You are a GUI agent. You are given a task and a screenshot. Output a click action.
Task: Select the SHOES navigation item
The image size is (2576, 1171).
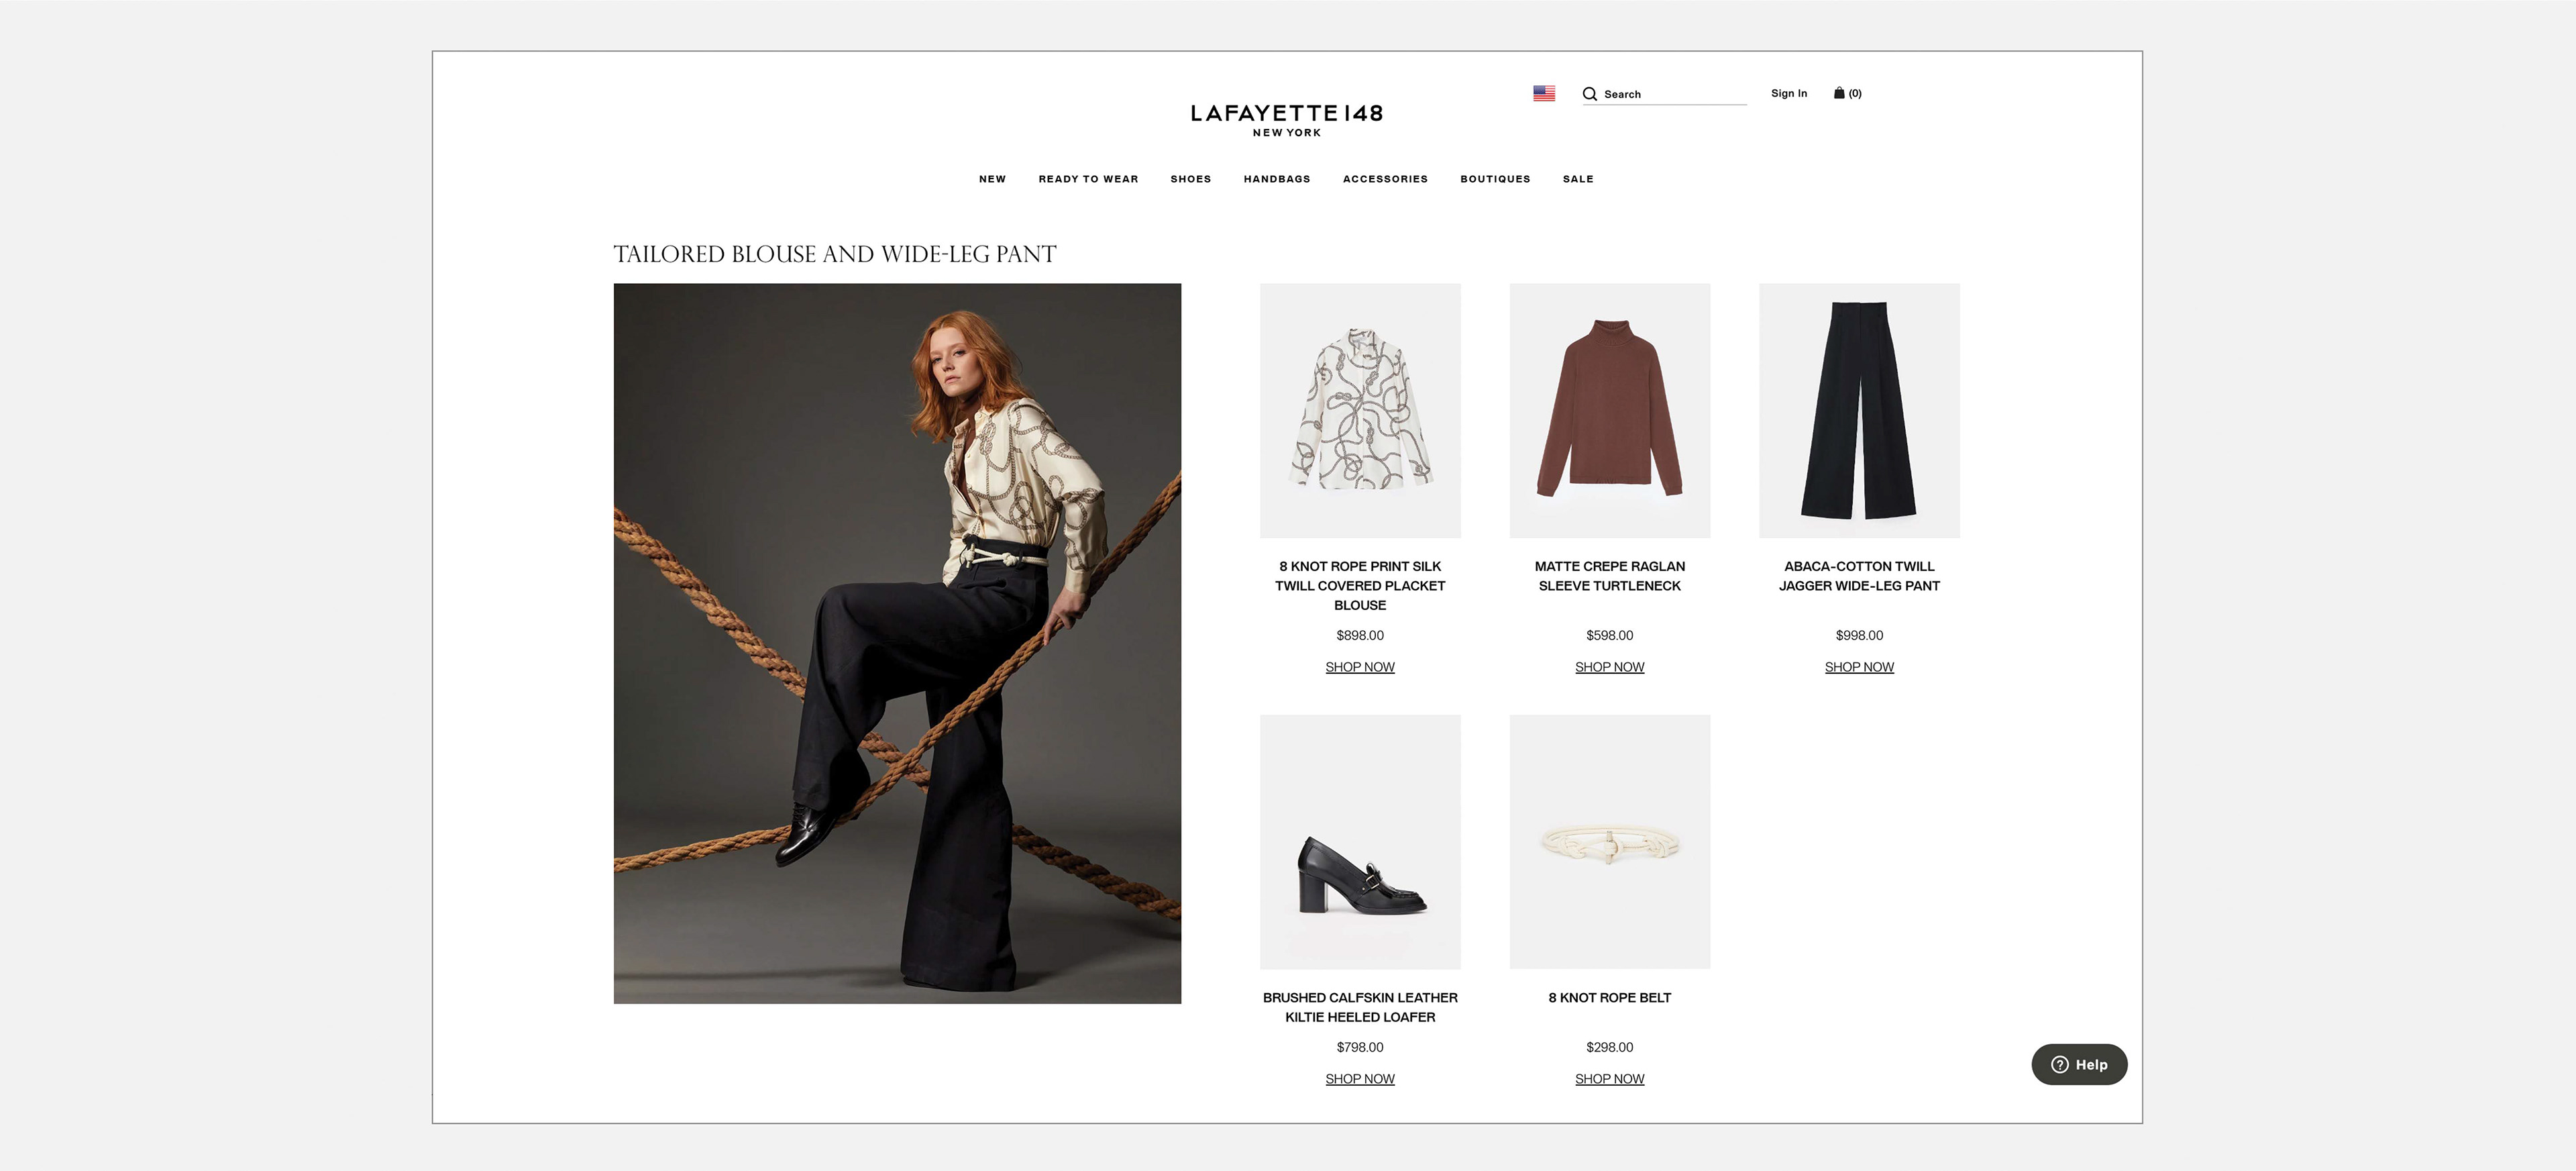[1191, 179]
